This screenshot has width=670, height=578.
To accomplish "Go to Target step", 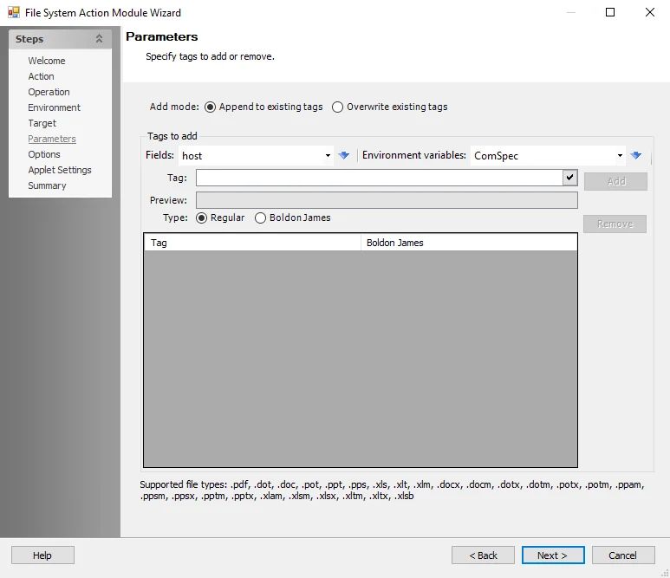I will click(42, 123).
